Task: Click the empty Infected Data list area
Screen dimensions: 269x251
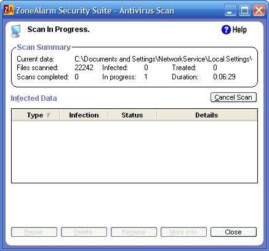Action: point(134,151)
